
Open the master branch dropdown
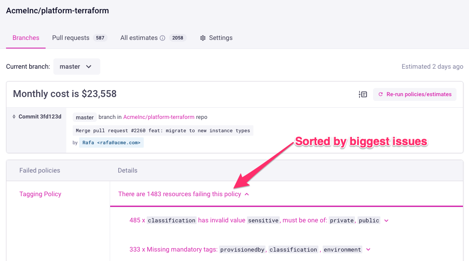[76, 67]
